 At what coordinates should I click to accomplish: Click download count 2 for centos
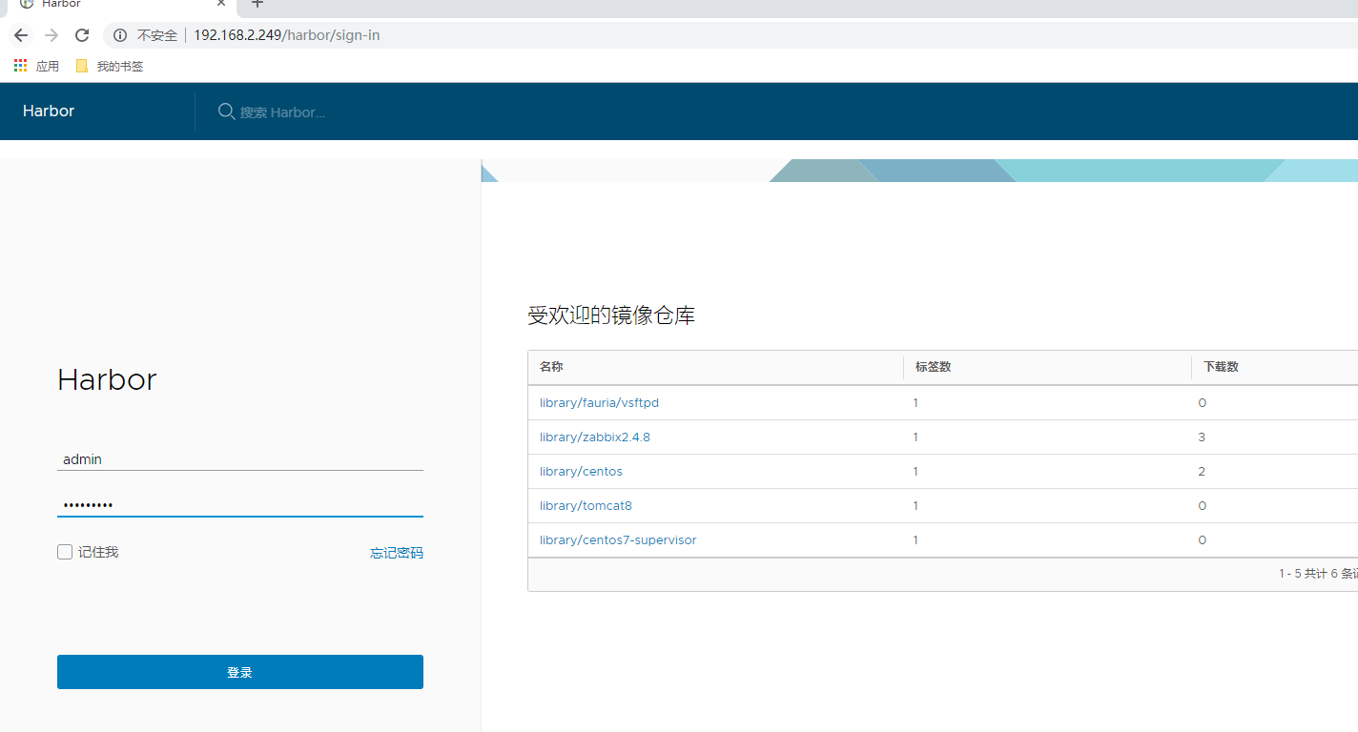tap(1202, 472)
